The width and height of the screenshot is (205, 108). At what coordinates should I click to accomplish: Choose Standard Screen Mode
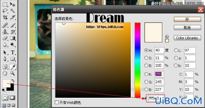[x=4, y=105]
